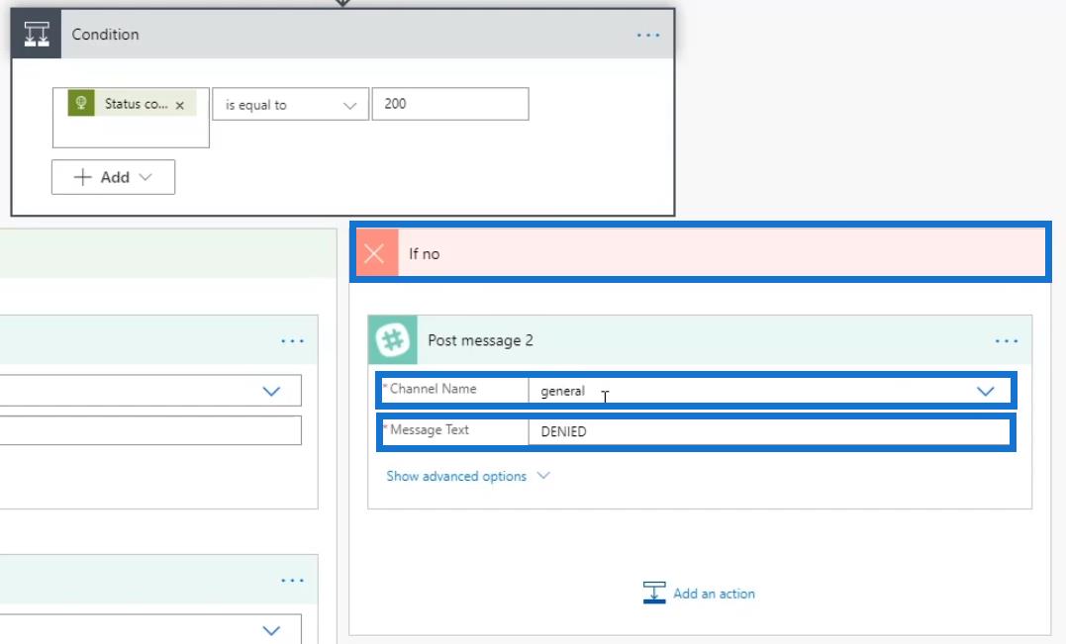
Task: Open the 'is equal to' operator dropdown
Action: coord(290,105)
